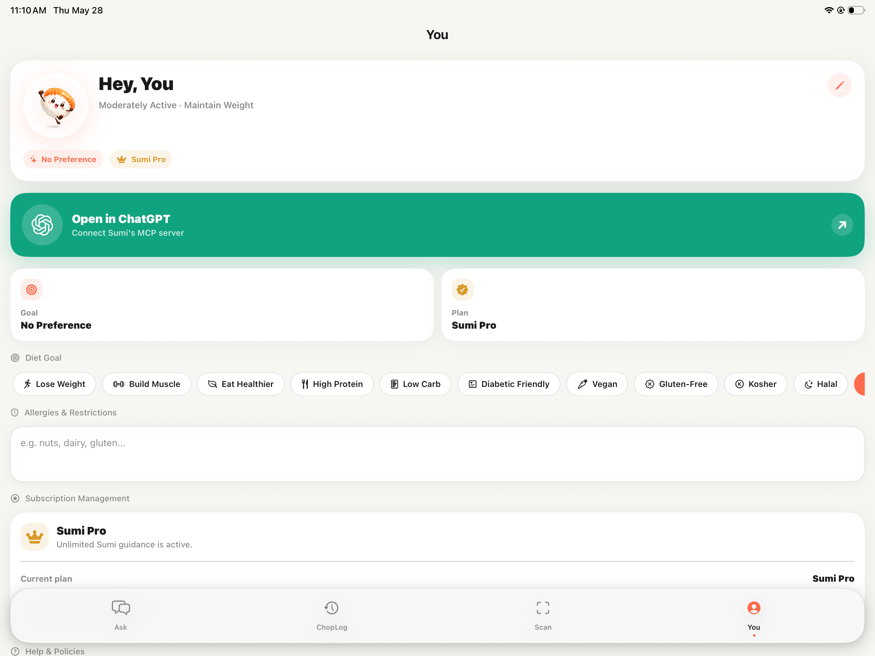Focus the allergies and restrictions text field
Viewport: 875px width, 656px height.
click(x=437, y=454)
